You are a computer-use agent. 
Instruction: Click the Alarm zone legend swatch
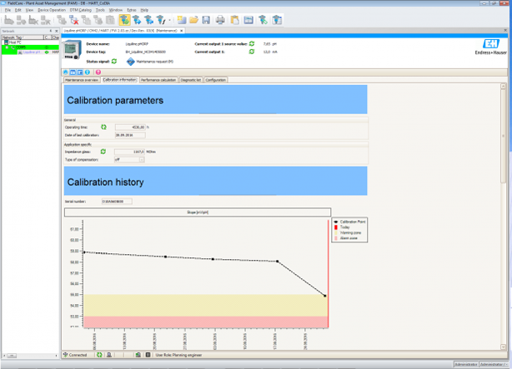point(336,238)
